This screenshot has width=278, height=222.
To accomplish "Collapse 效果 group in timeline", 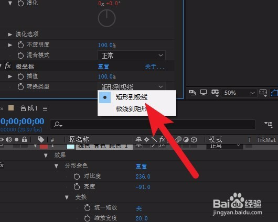I will tap(46, 156).
